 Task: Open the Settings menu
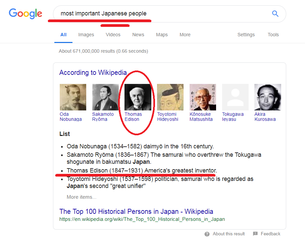point(246,35)
